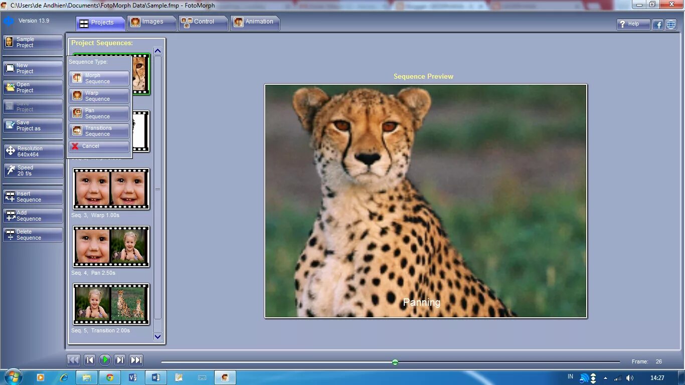Viewport: 685px width, 385px height.
Task: Click 'Seq. 5, Transition 2.00s' label
Action: point(100,330)
